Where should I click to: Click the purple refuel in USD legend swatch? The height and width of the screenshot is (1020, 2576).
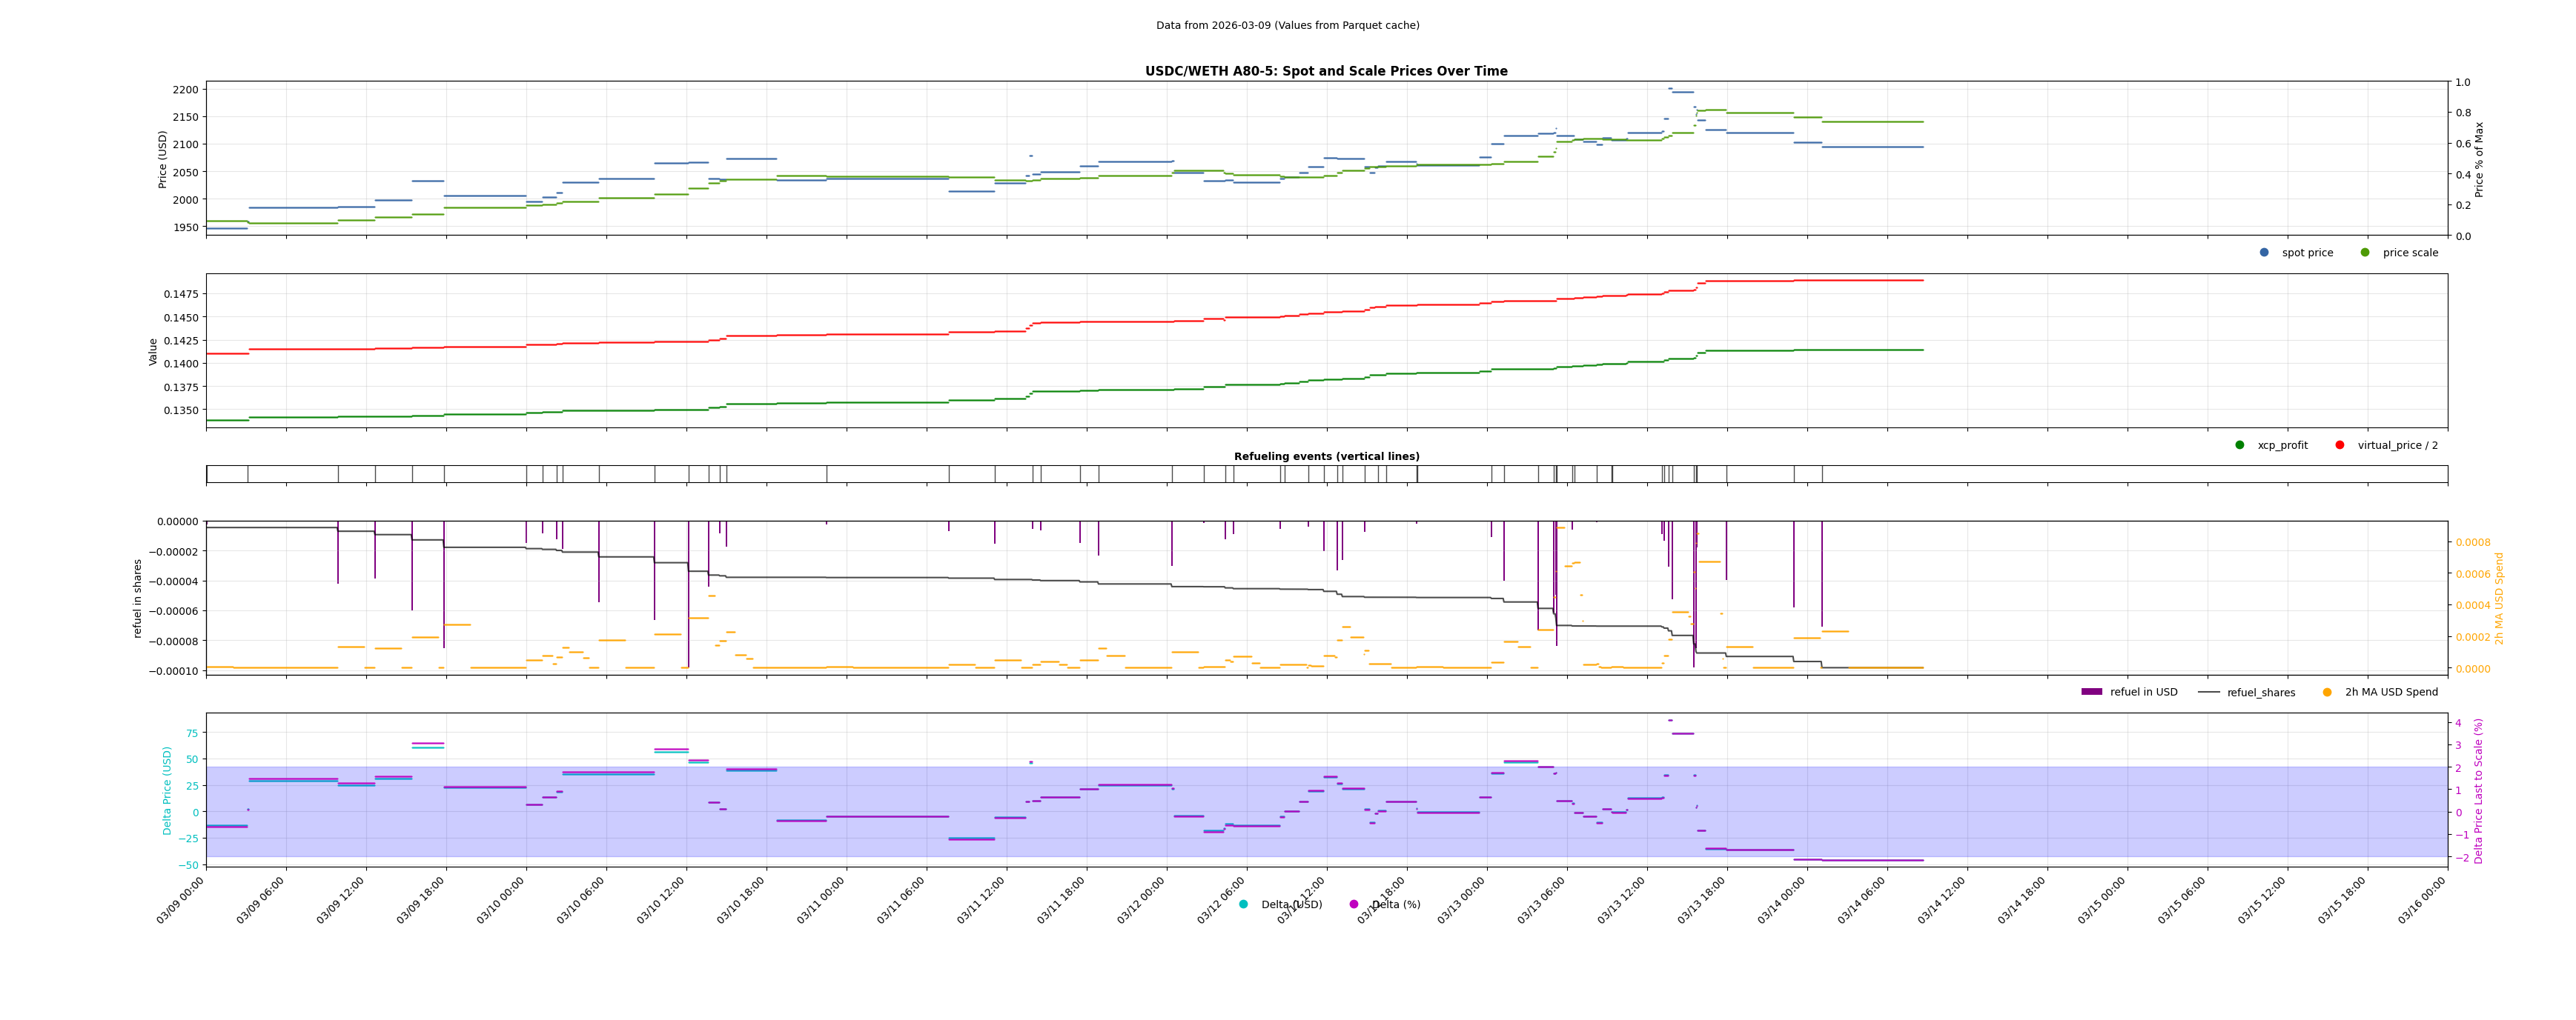pos(2092,693)
